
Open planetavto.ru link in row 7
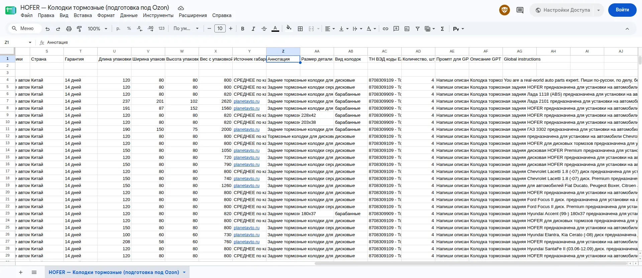[246, 101]
